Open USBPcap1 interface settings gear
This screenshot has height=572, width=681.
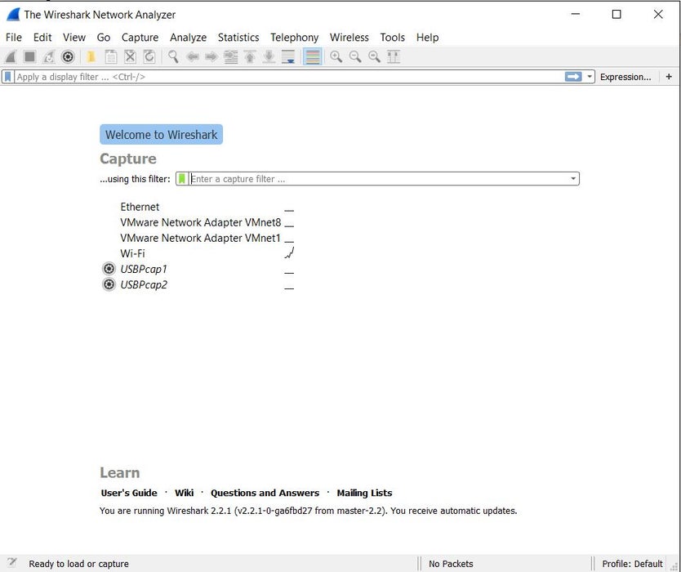[x=109, y=269]
